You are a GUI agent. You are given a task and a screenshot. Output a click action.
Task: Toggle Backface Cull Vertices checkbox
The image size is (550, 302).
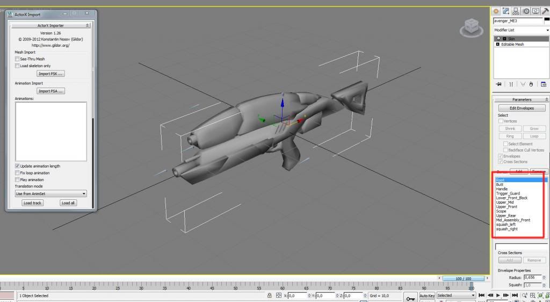point(505,150)
